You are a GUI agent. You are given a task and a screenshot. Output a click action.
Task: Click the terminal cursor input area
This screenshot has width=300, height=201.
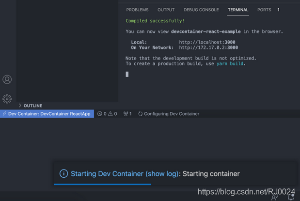(x=127, y=74)
